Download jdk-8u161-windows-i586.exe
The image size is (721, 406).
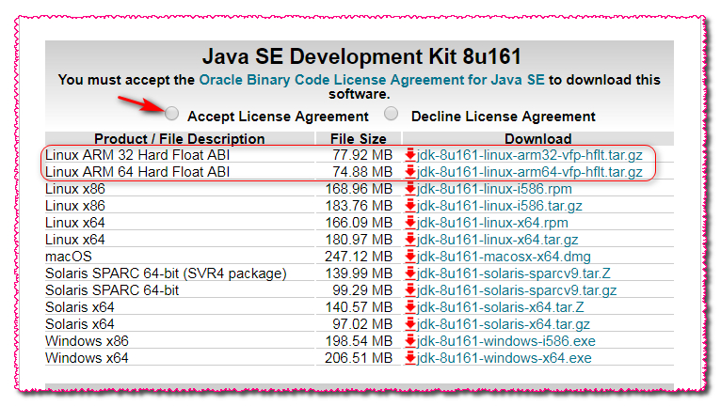click(x=506, y=341)
